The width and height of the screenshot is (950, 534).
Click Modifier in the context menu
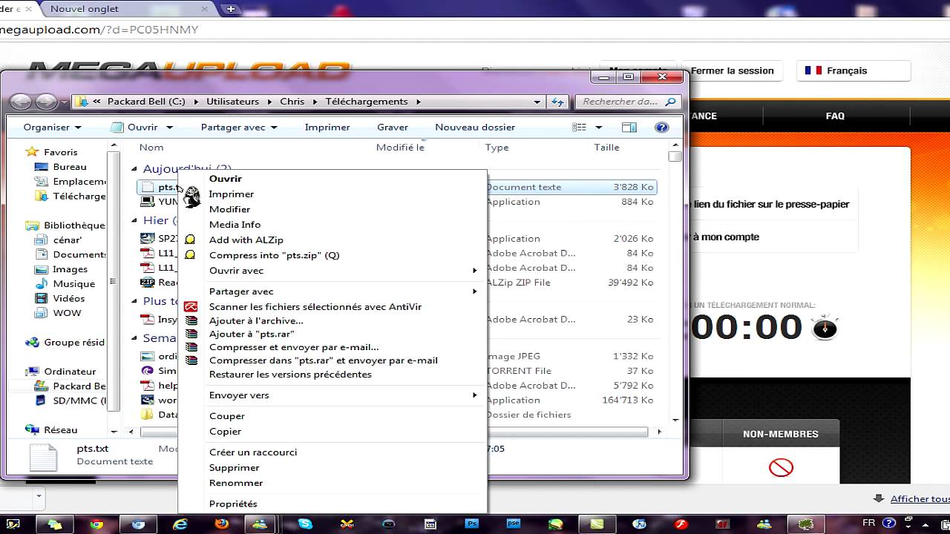pyautogui.click(x=230, y=209)
